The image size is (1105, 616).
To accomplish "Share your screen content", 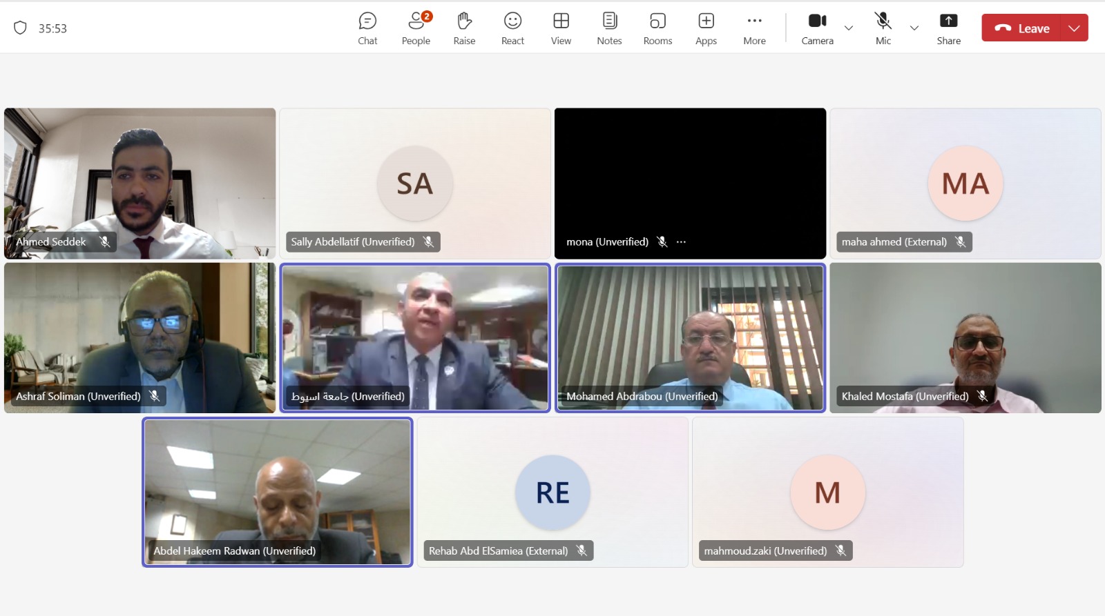I will pos(948,28).
